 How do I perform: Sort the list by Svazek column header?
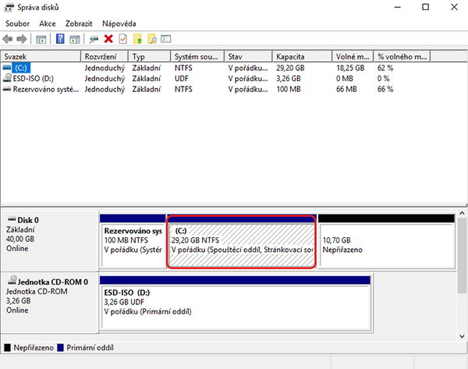coord(41,57)
